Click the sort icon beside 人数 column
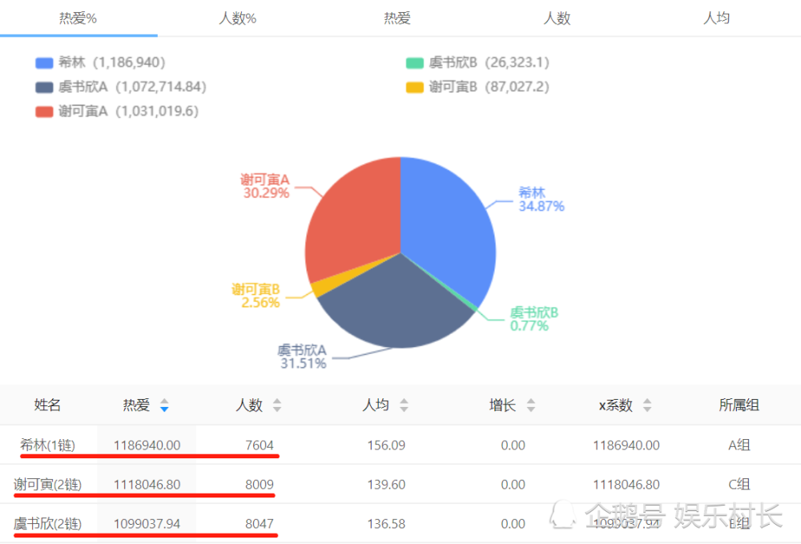This screenshot has height=544, width=801. 276,405
